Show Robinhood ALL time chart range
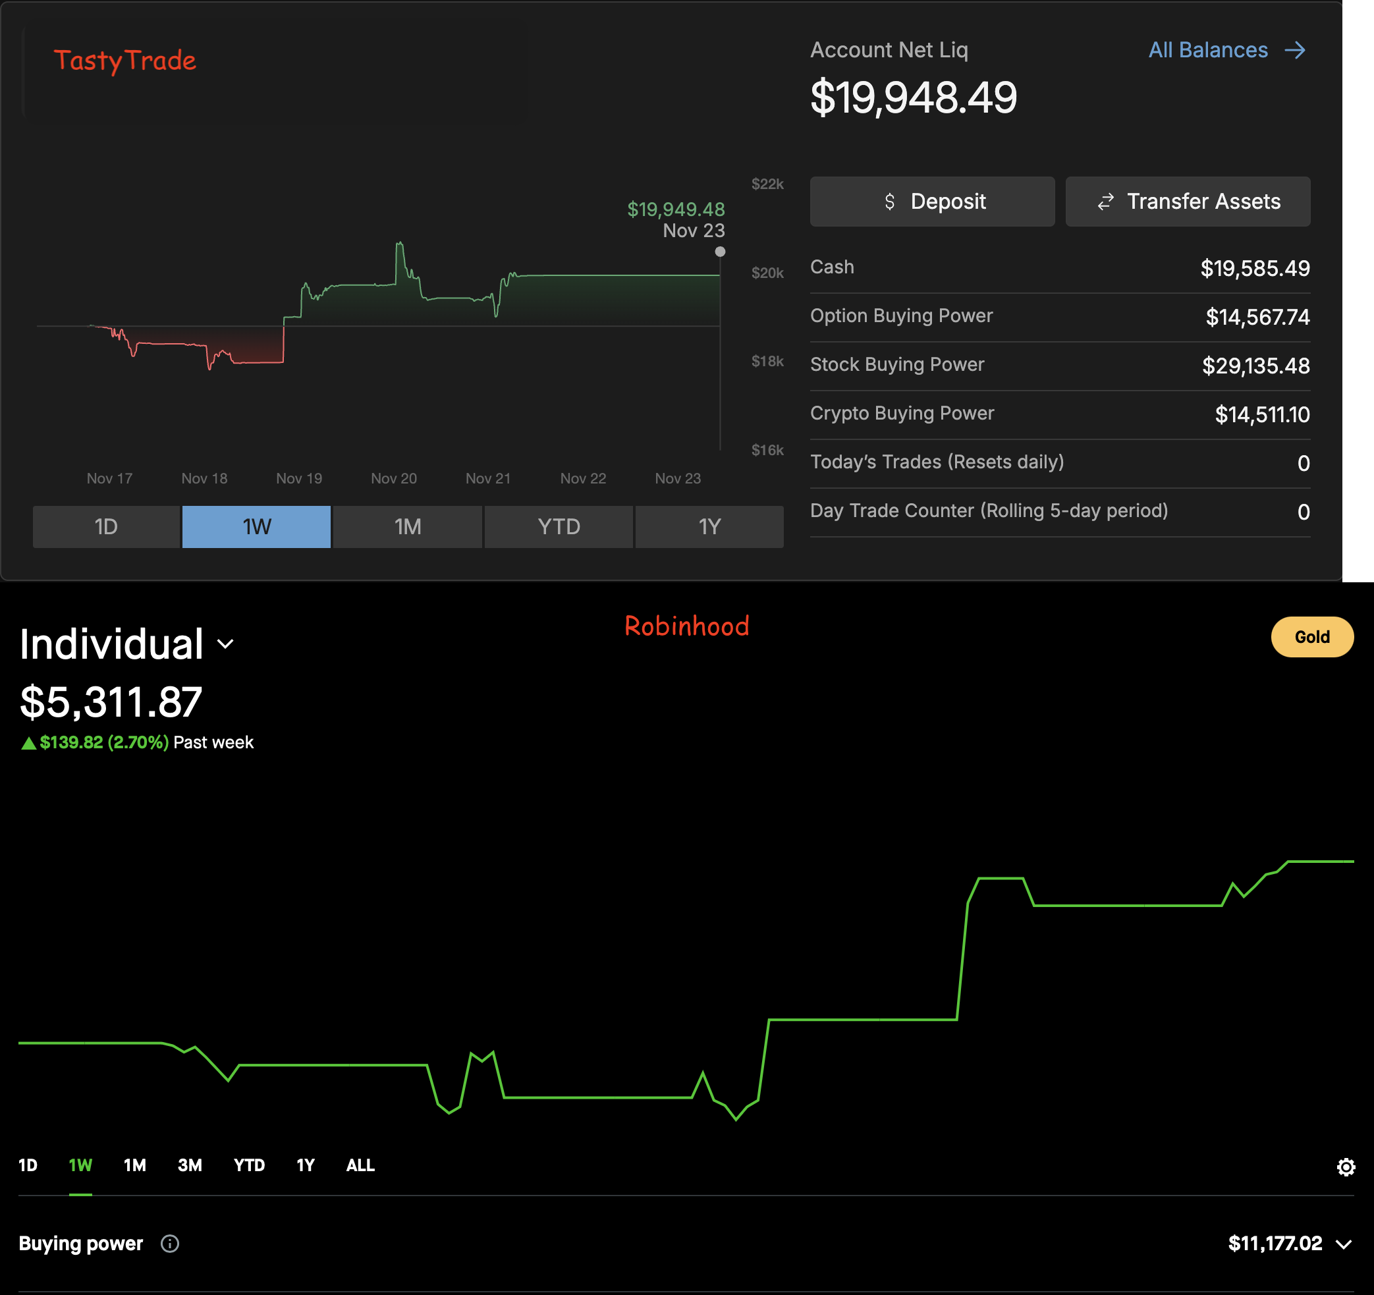1374x1295 pixels. 360,1165
